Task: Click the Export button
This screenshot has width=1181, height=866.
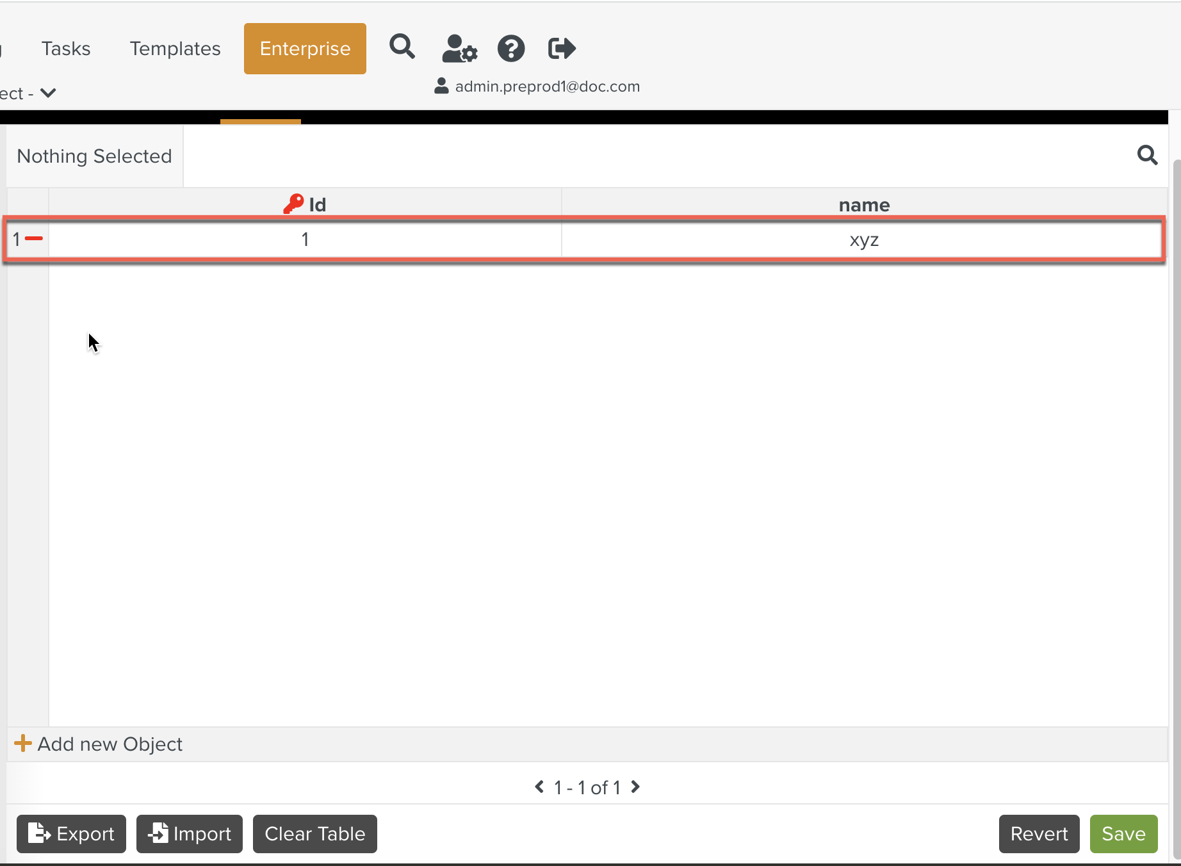Action: pyautogui.click(x=71, y=833)
